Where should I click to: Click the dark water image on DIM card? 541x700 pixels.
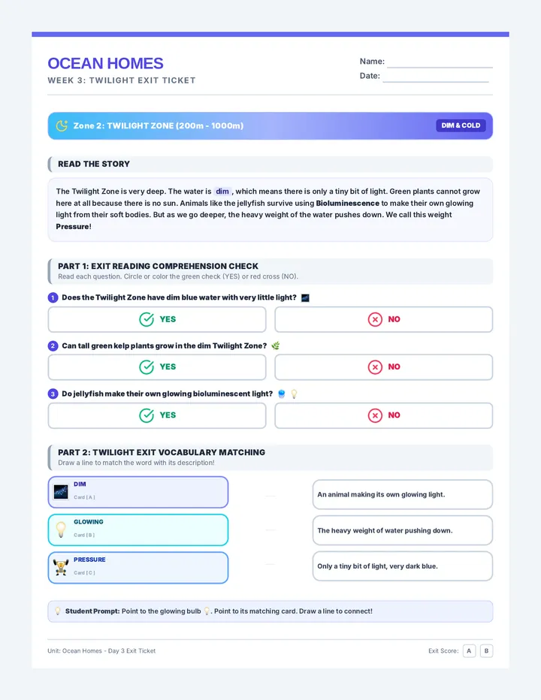point(61,491)
